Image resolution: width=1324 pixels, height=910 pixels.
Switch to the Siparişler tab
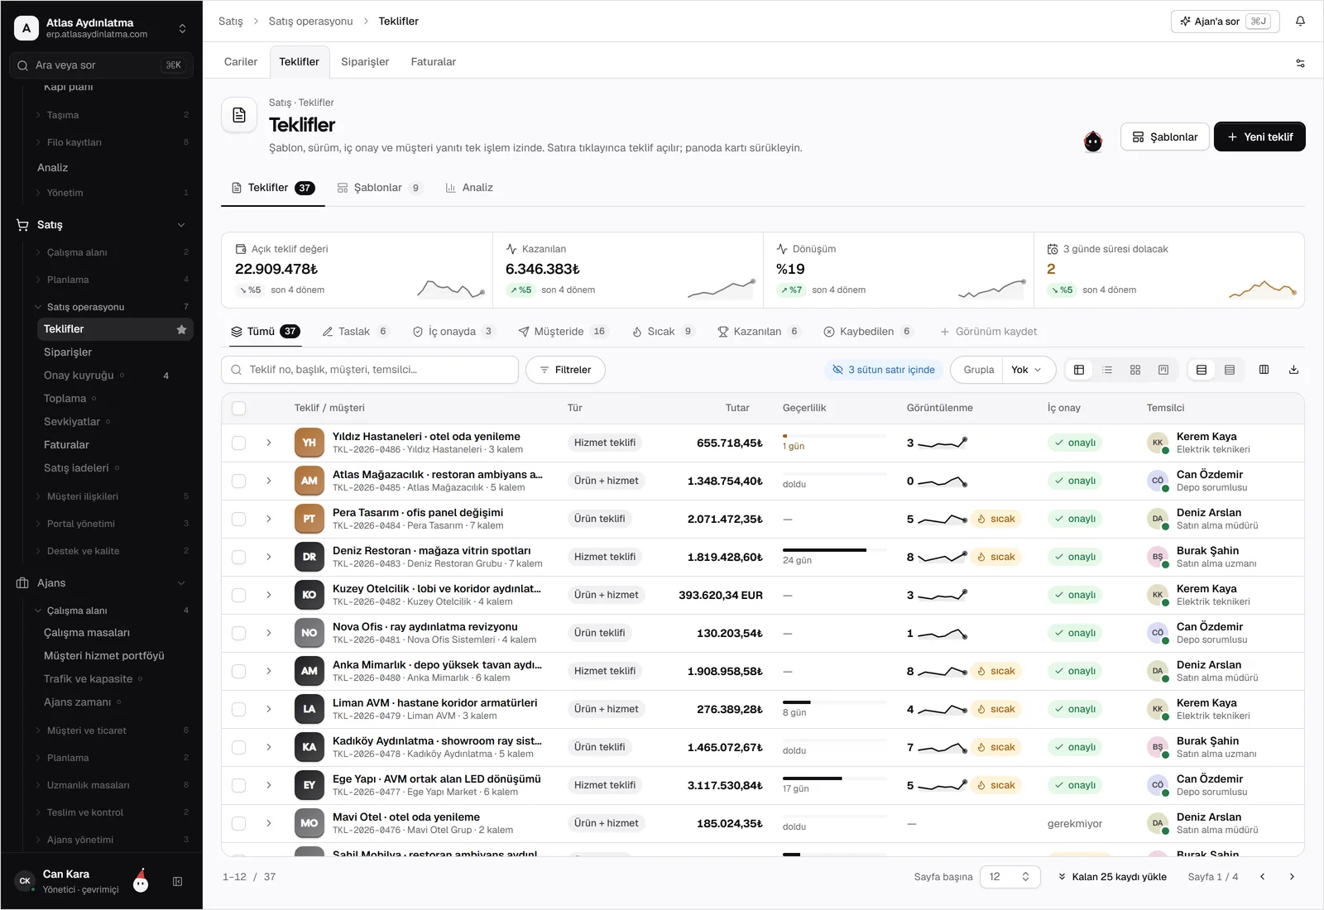click(x=365, y=62)
